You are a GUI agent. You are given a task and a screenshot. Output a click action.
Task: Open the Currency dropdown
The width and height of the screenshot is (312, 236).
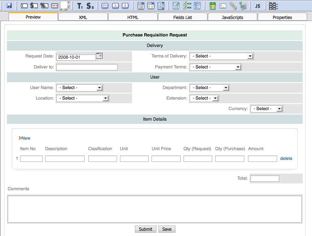[x=267, y=109]
